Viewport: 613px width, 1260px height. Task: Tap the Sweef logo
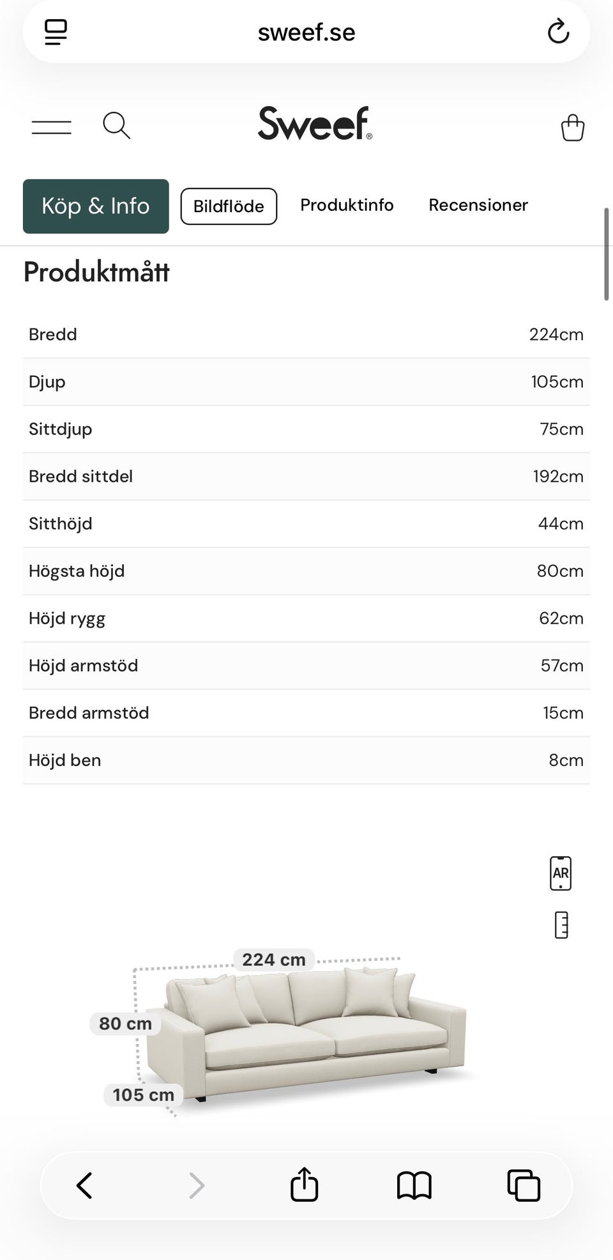314,124
